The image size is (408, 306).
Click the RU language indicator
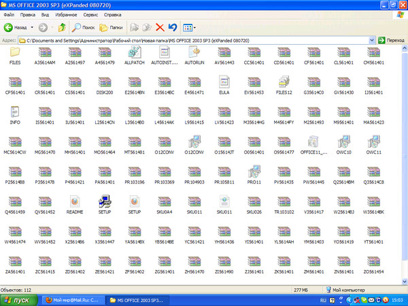(323, 301)
